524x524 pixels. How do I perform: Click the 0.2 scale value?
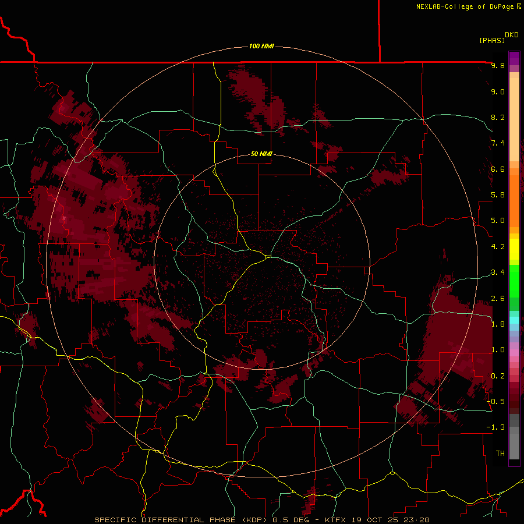click(x=498, y=376)
